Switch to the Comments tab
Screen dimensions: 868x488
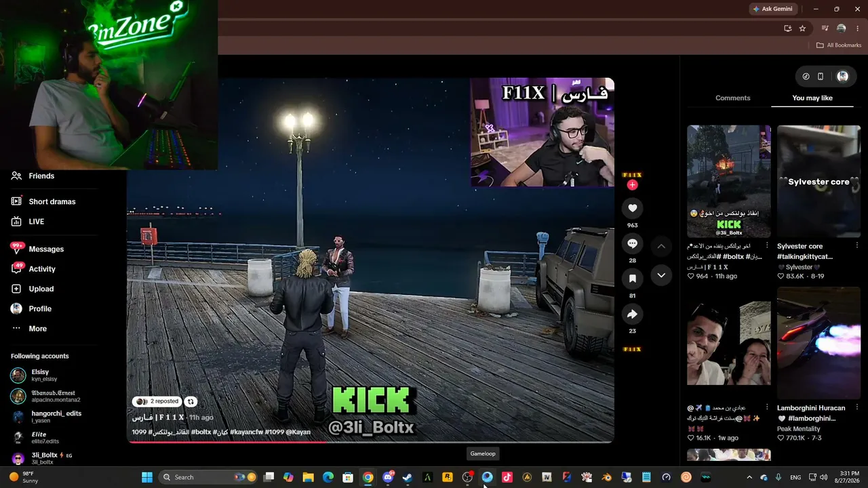point(733,98)
